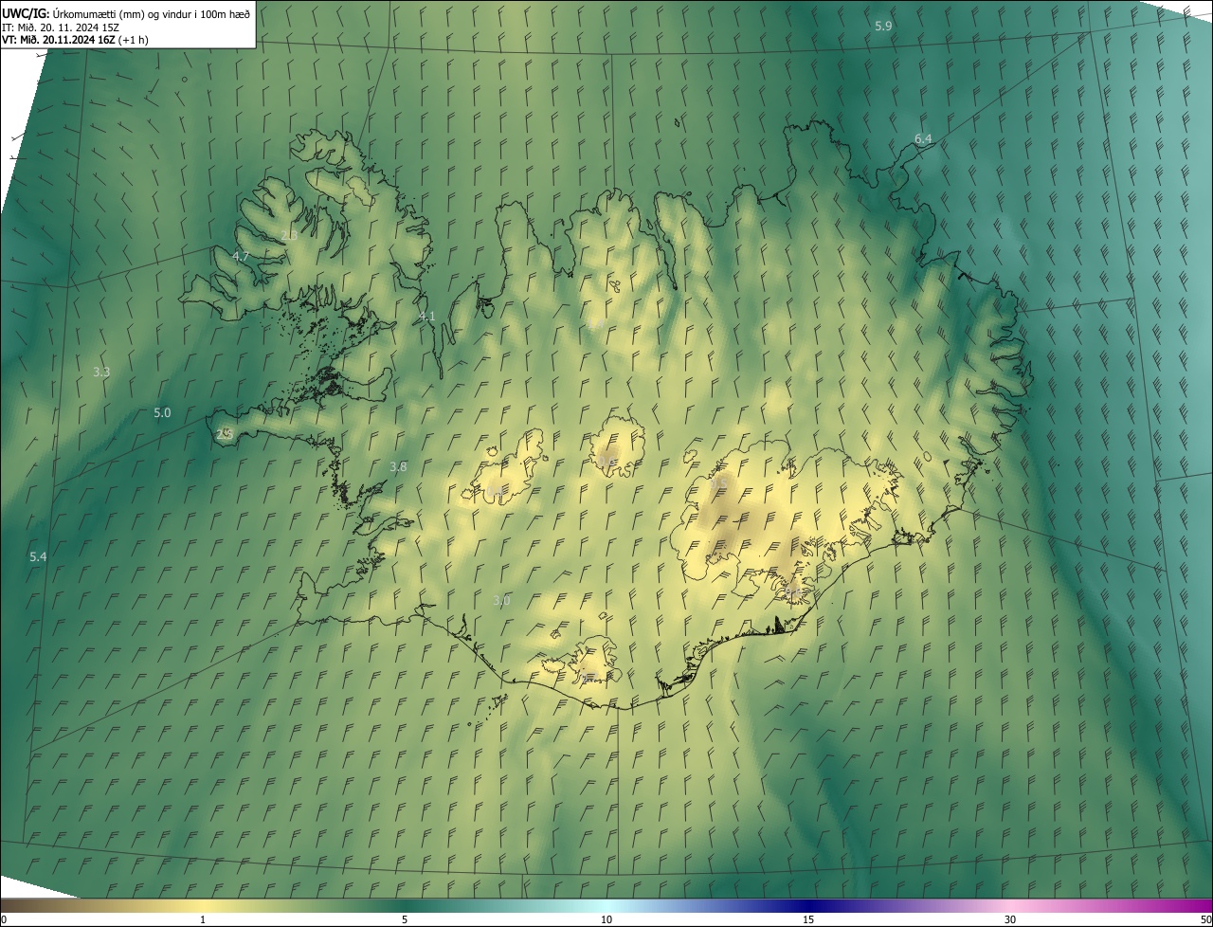Click the 6.4 precipitation value label
Screen dimensions: 1213x927
click(923, 139)
